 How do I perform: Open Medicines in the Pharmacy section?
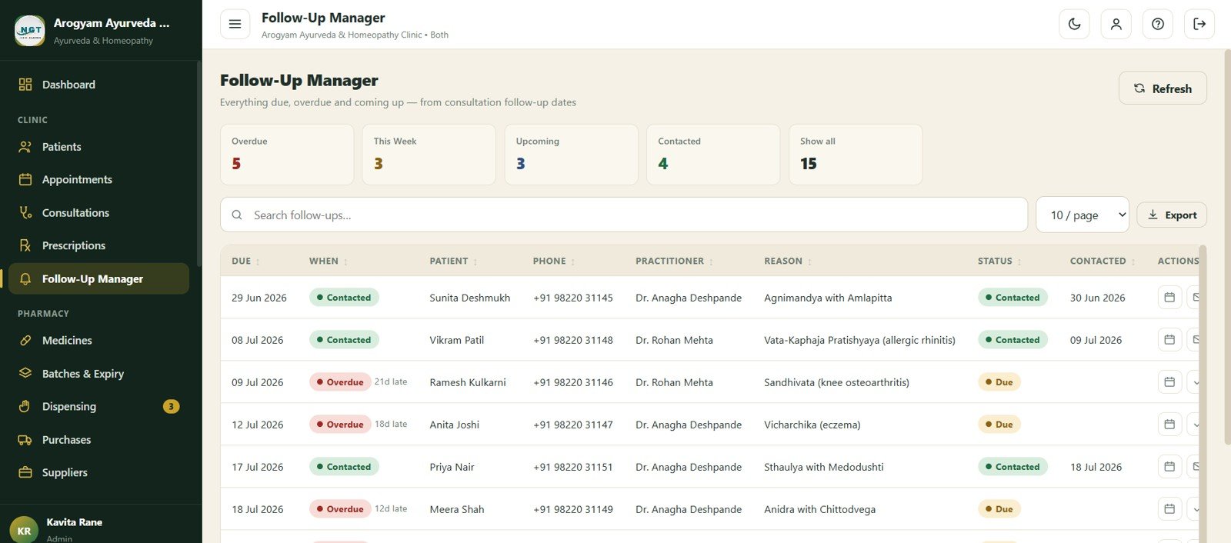(98, 341)
